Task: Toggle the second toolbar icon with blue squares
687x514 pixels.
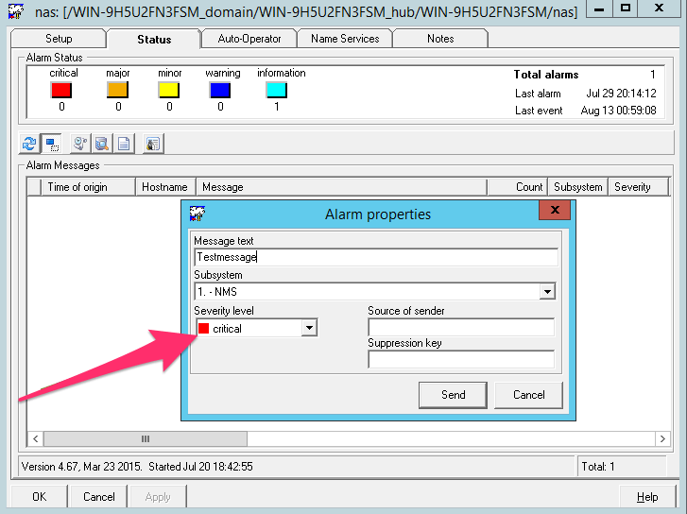Action: pos(51,144)
